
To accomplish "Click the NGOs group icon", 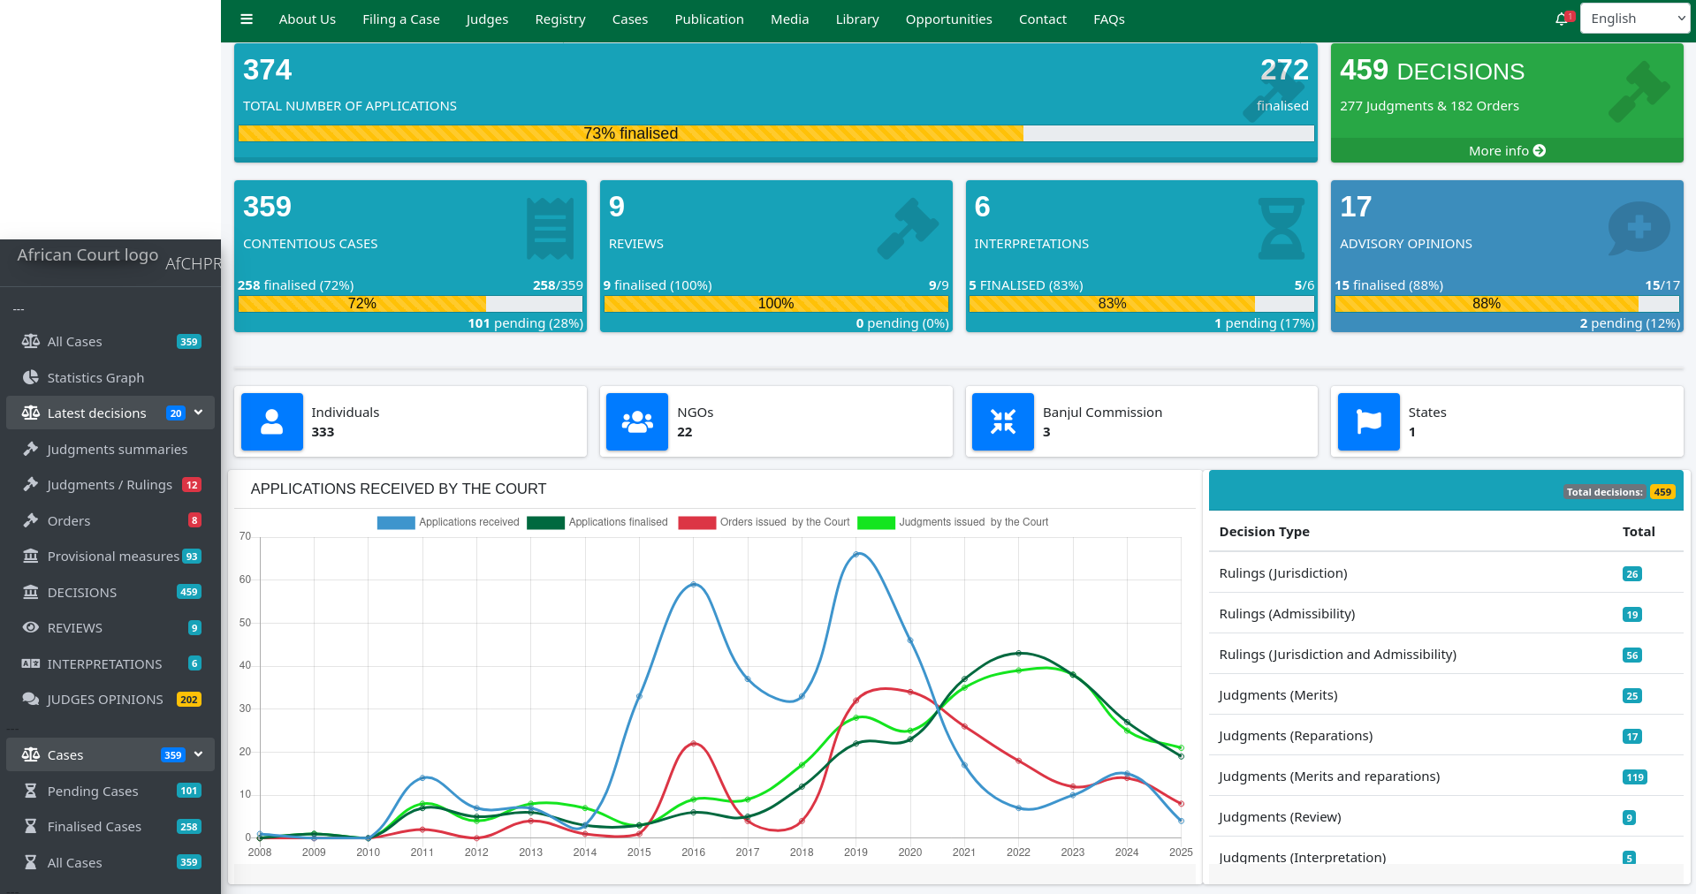I will point(637,422).
